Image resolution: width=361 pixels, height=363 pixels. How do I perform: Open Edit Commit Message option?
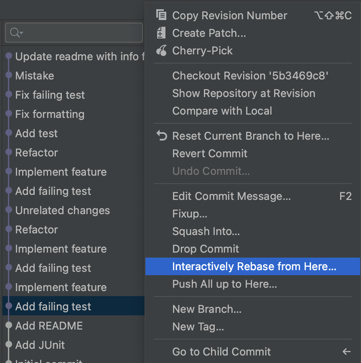231,196
